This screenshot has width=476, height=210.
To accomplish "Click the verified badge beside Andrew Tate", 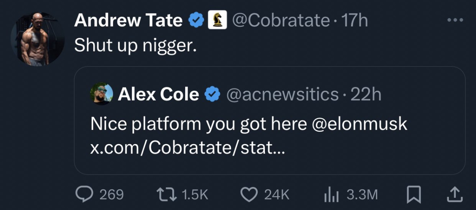I will coord(196,20).
